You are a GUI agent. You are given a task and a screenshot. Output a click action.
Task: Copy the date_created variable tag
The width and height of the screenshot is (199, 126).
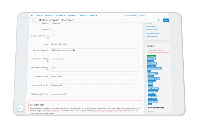click(152, 96)
